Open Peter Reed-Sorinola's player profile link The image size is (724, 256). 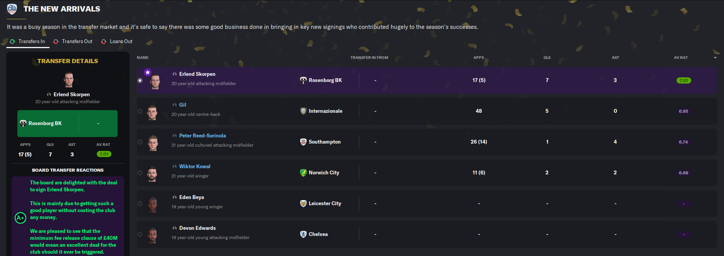tap(202, 136)
